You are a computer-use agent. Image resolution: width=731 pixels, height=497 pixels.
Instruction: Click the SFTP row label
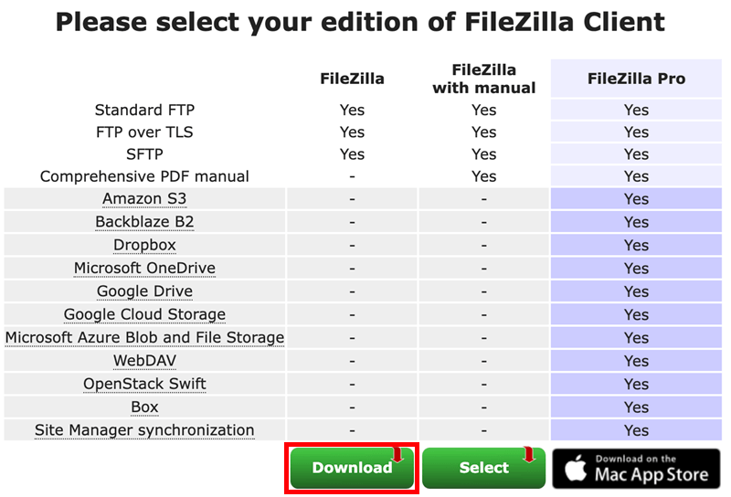pos(144,154)
